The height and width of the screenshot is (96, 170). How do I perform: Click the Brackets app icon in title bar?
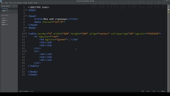click(1, 1)
